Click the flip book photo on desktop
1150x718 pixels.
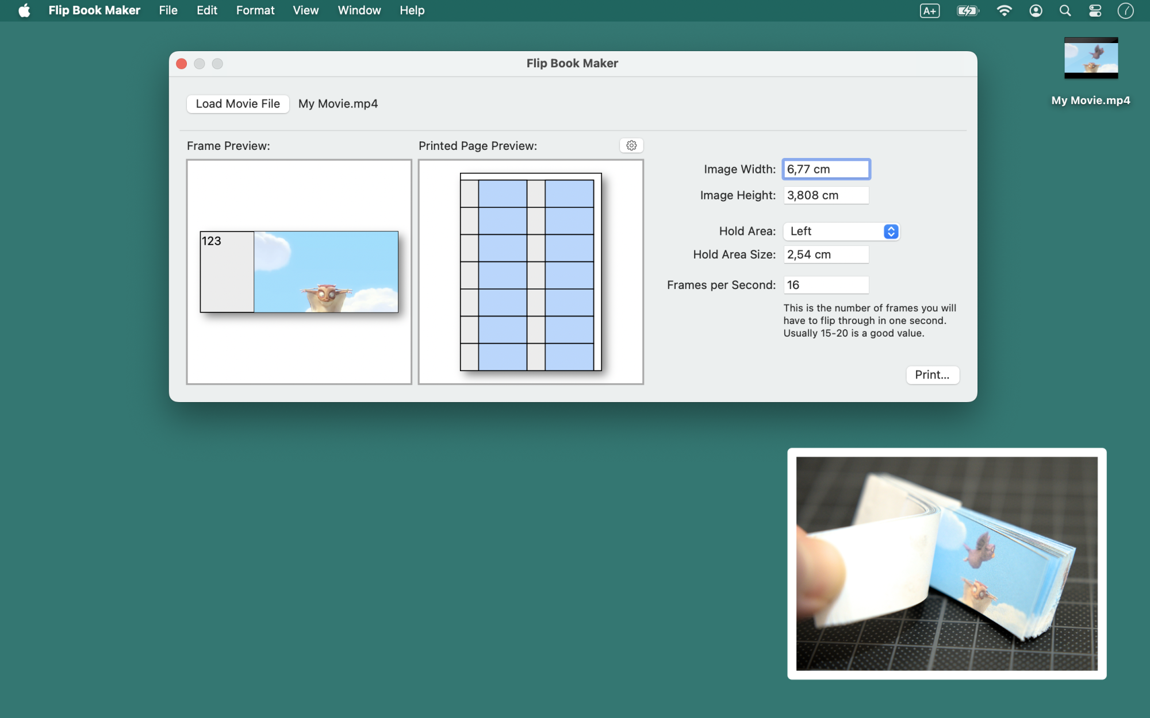click(946, 563)
